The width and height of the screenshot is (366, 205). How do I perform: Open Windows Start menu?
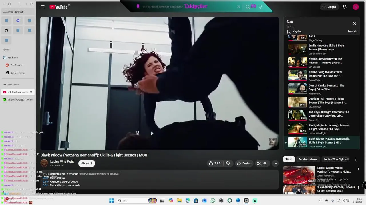(111, 200)
